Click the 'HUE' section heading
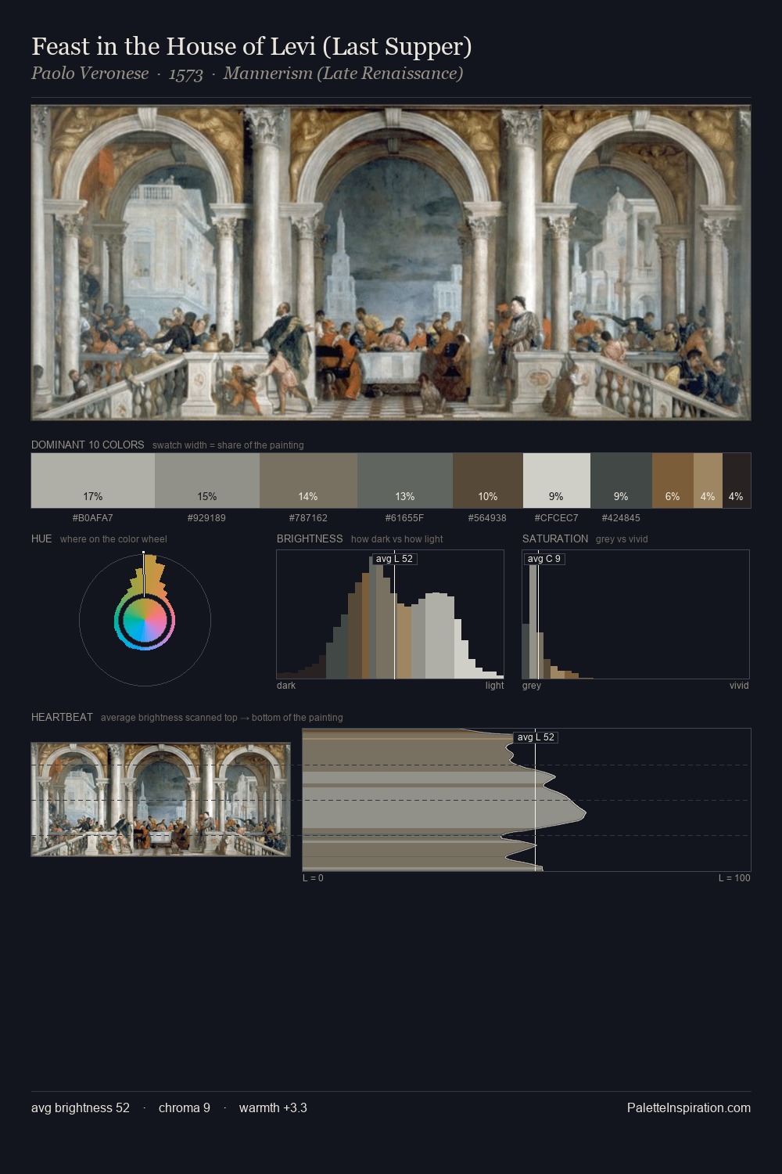Screen dimensions: 782x1174 (x=41, y=538)
